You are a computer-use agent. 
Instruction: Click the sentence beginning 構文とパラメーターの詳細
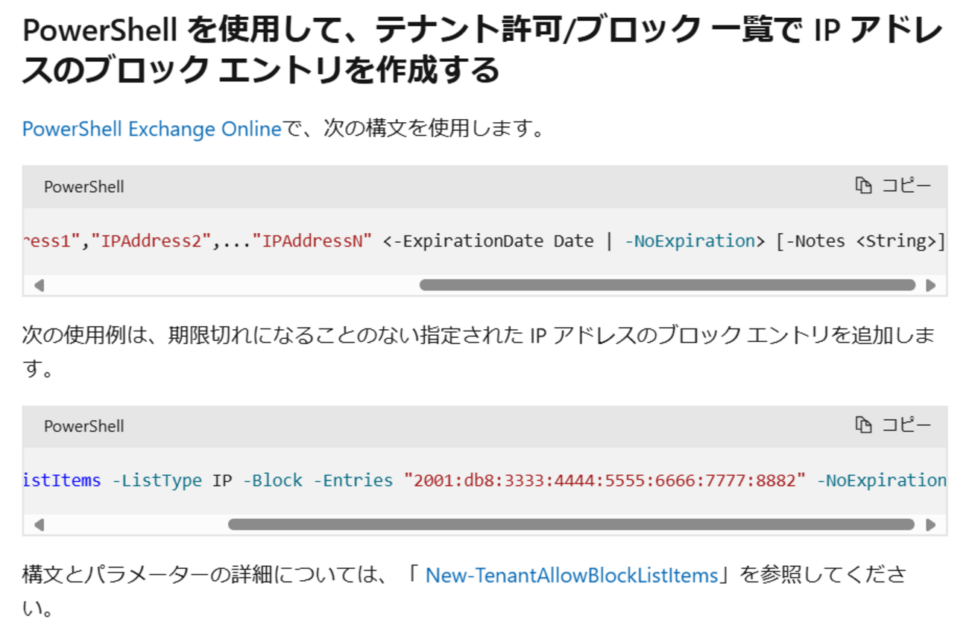point(464,591)
